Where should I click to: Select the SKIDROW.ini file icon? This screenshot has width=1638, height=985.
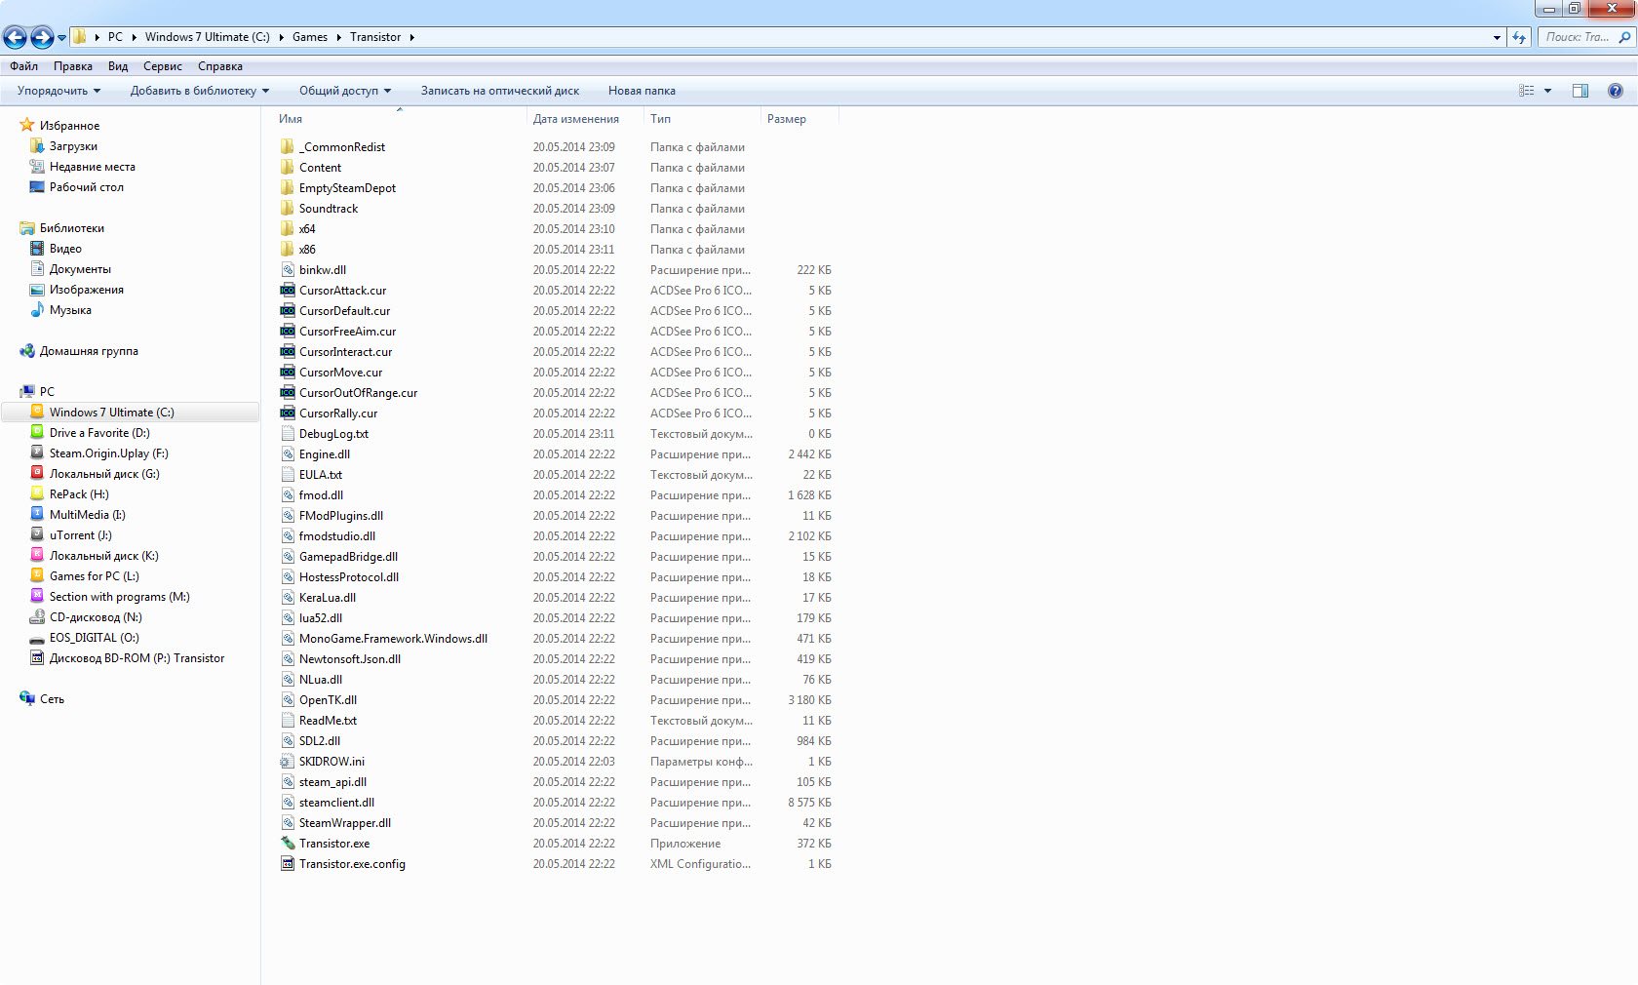(x=288, y=762)
